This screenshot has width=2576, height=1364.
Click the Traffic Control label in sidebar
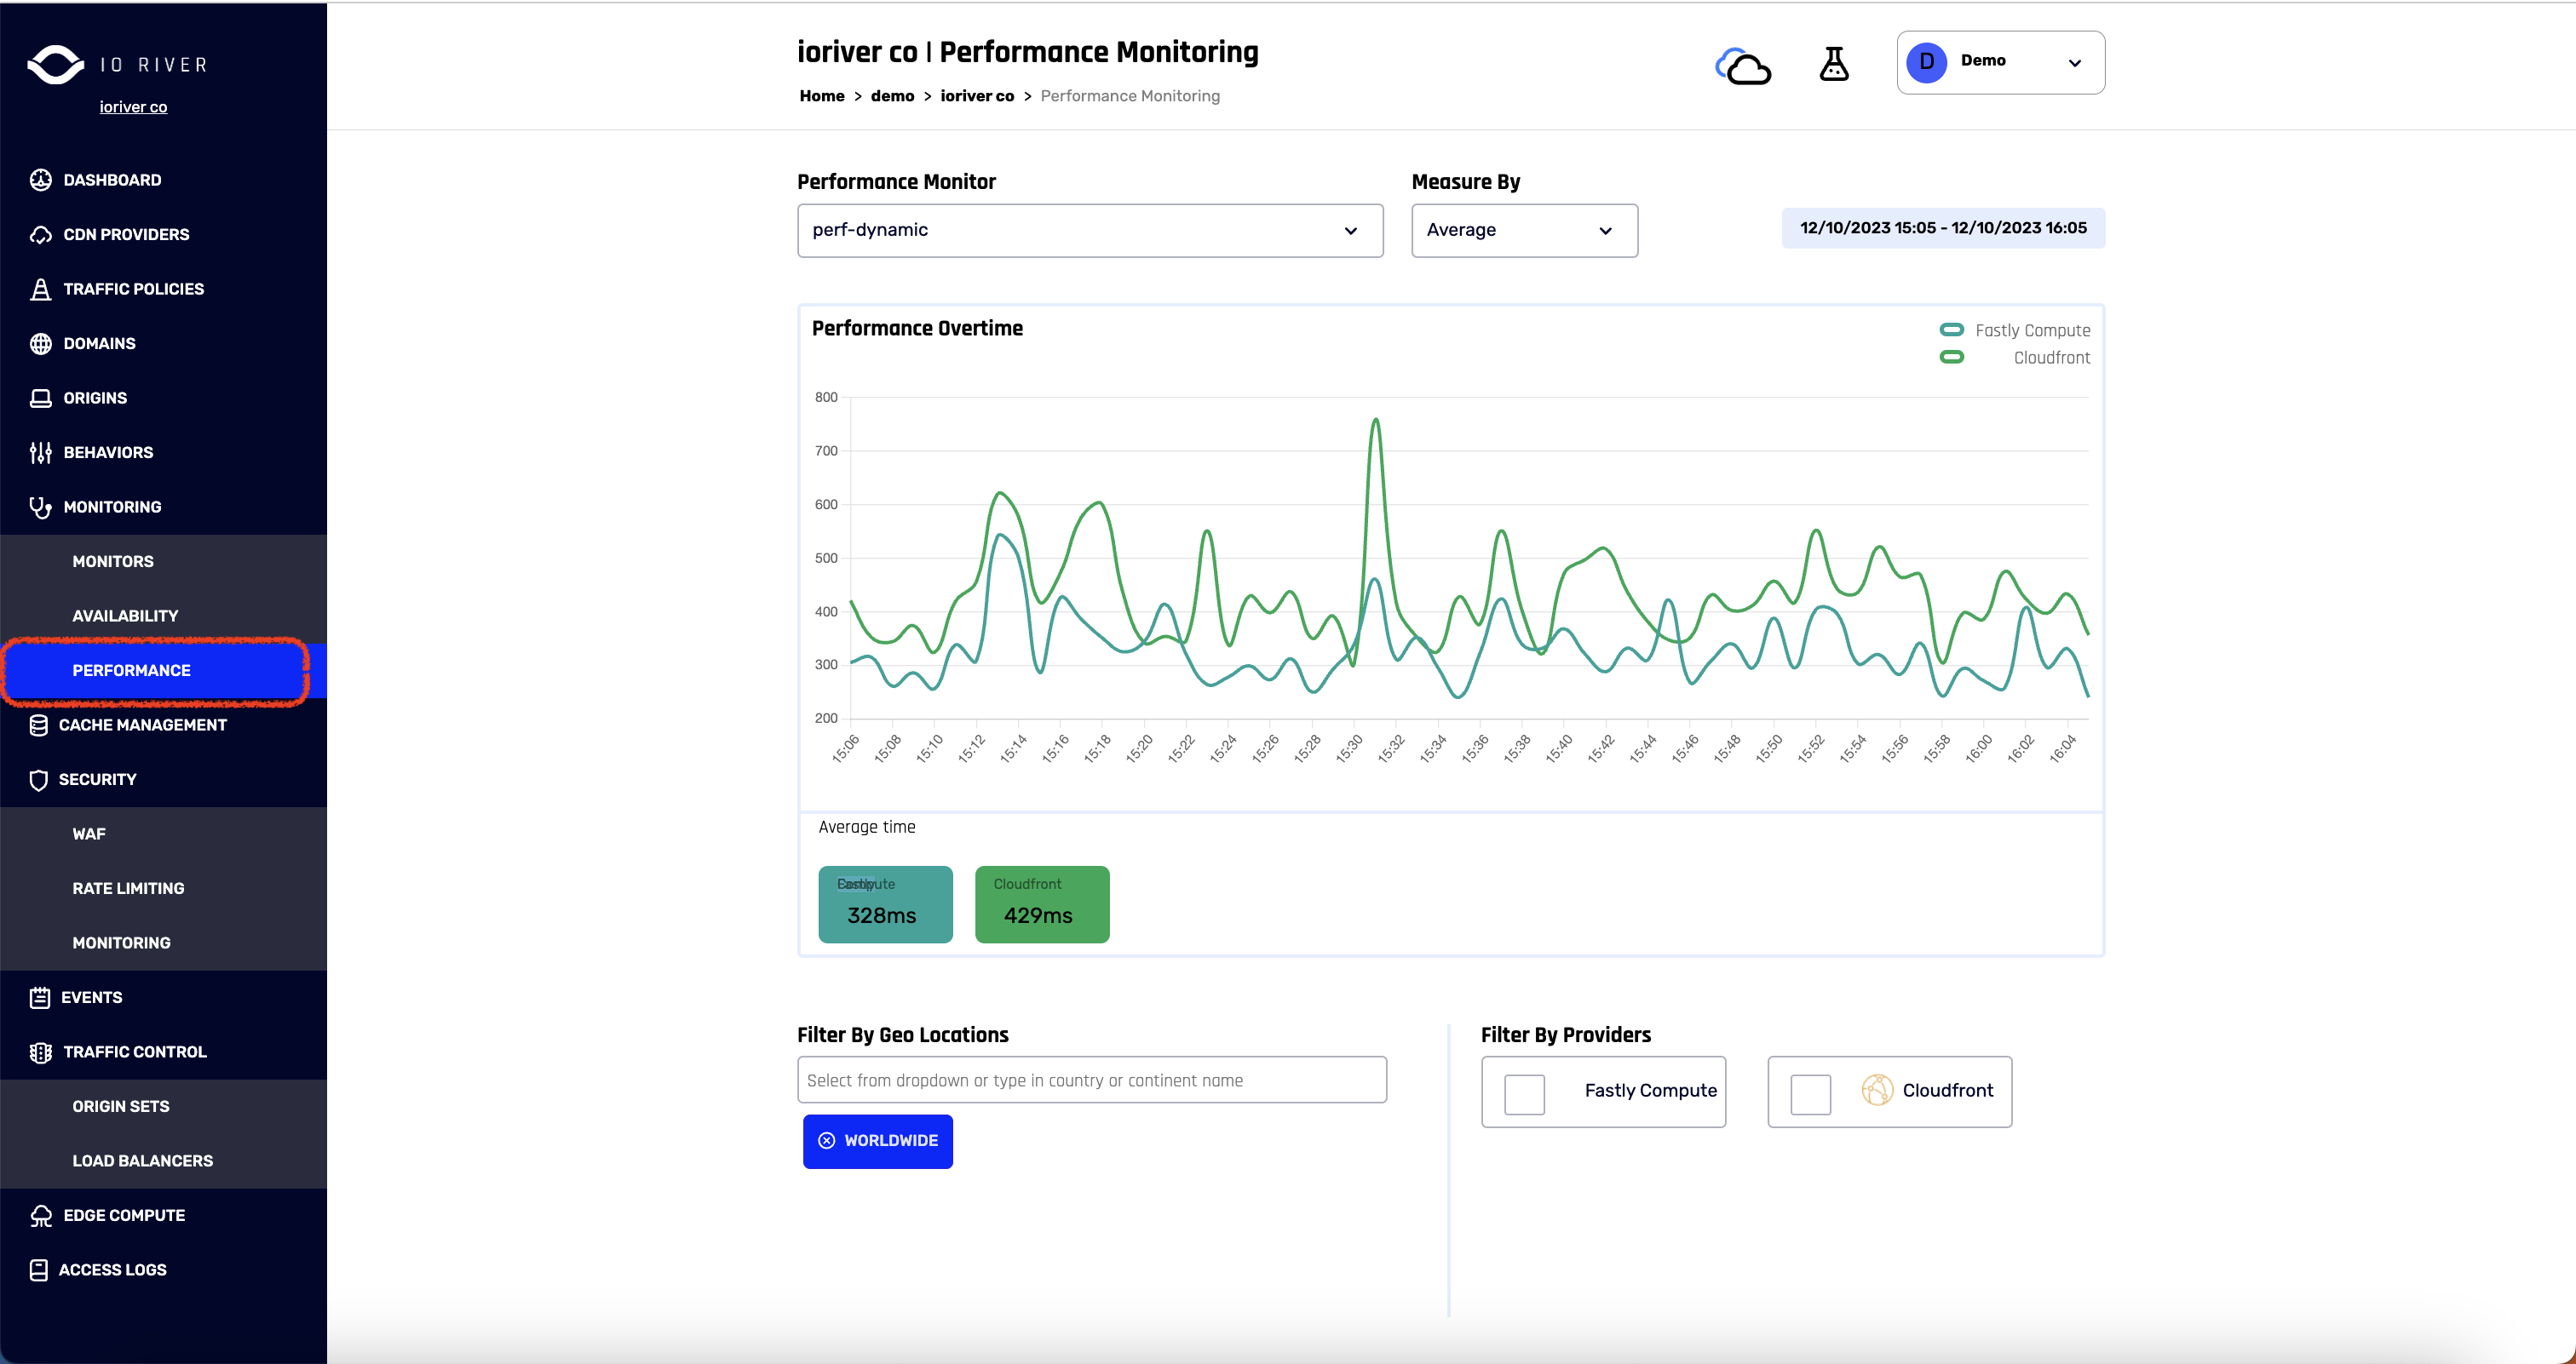(x=135, y=1052)
